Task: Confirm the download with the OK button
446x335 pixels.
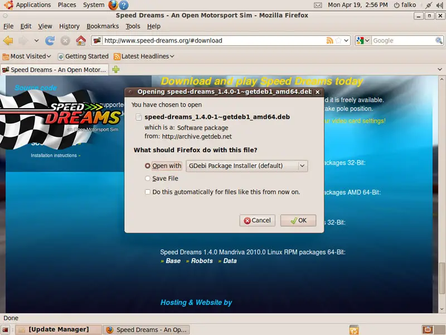Action: pyautogui.click(x=298, y=221)
